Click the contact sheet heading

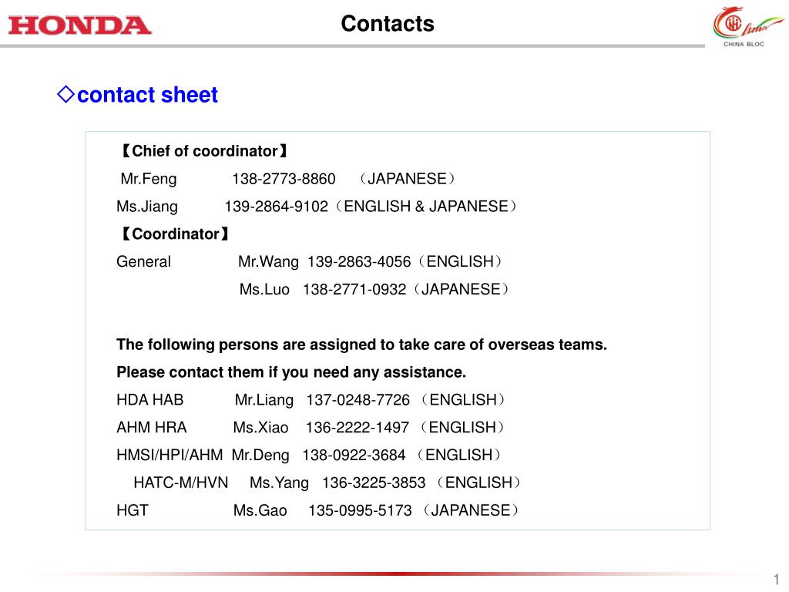(x=147, y=95)
